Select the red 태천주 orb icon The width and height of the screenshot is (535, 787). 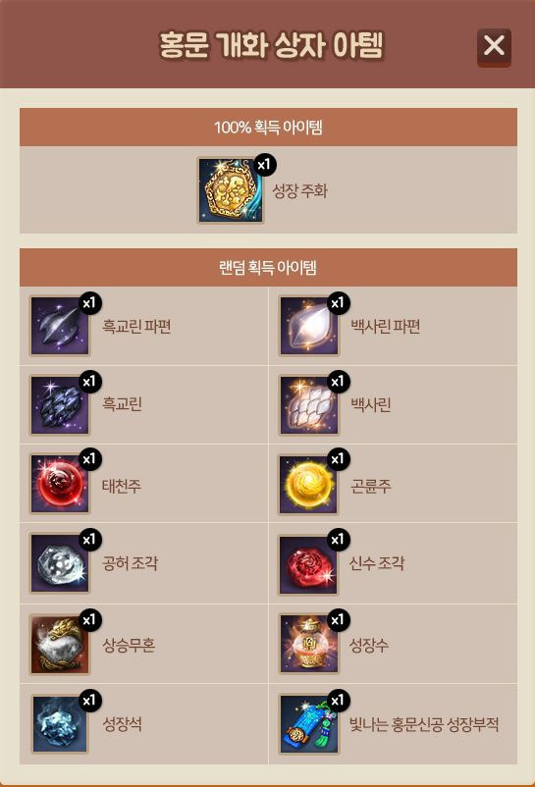click(x=60, y=484)
